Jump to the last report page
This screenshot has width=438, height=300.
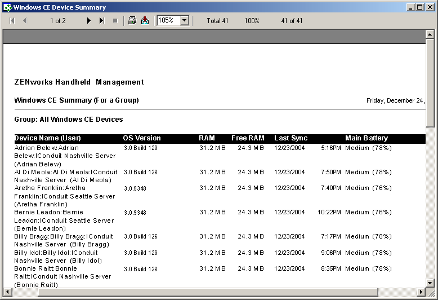tap(102, 21)
